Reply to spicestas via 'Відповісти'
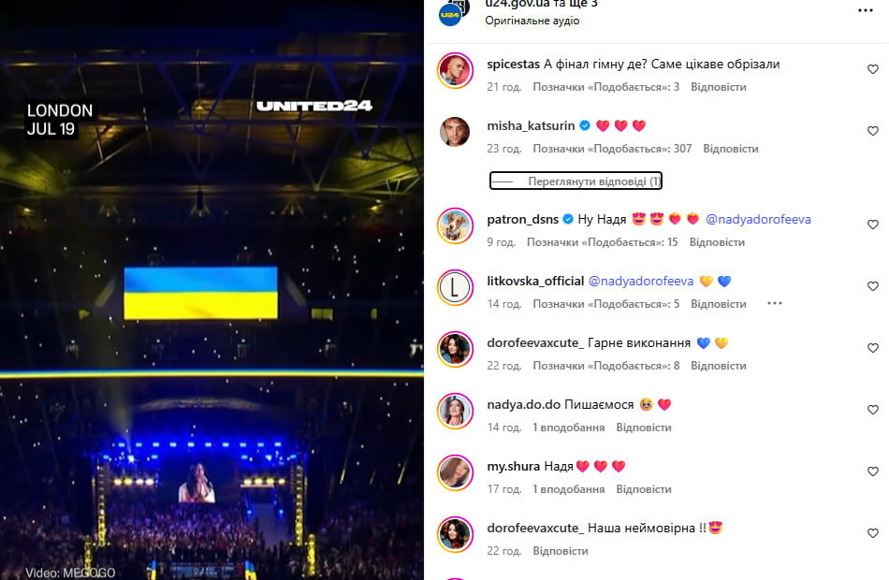This screenshot has width=889, height=580. 719,87
